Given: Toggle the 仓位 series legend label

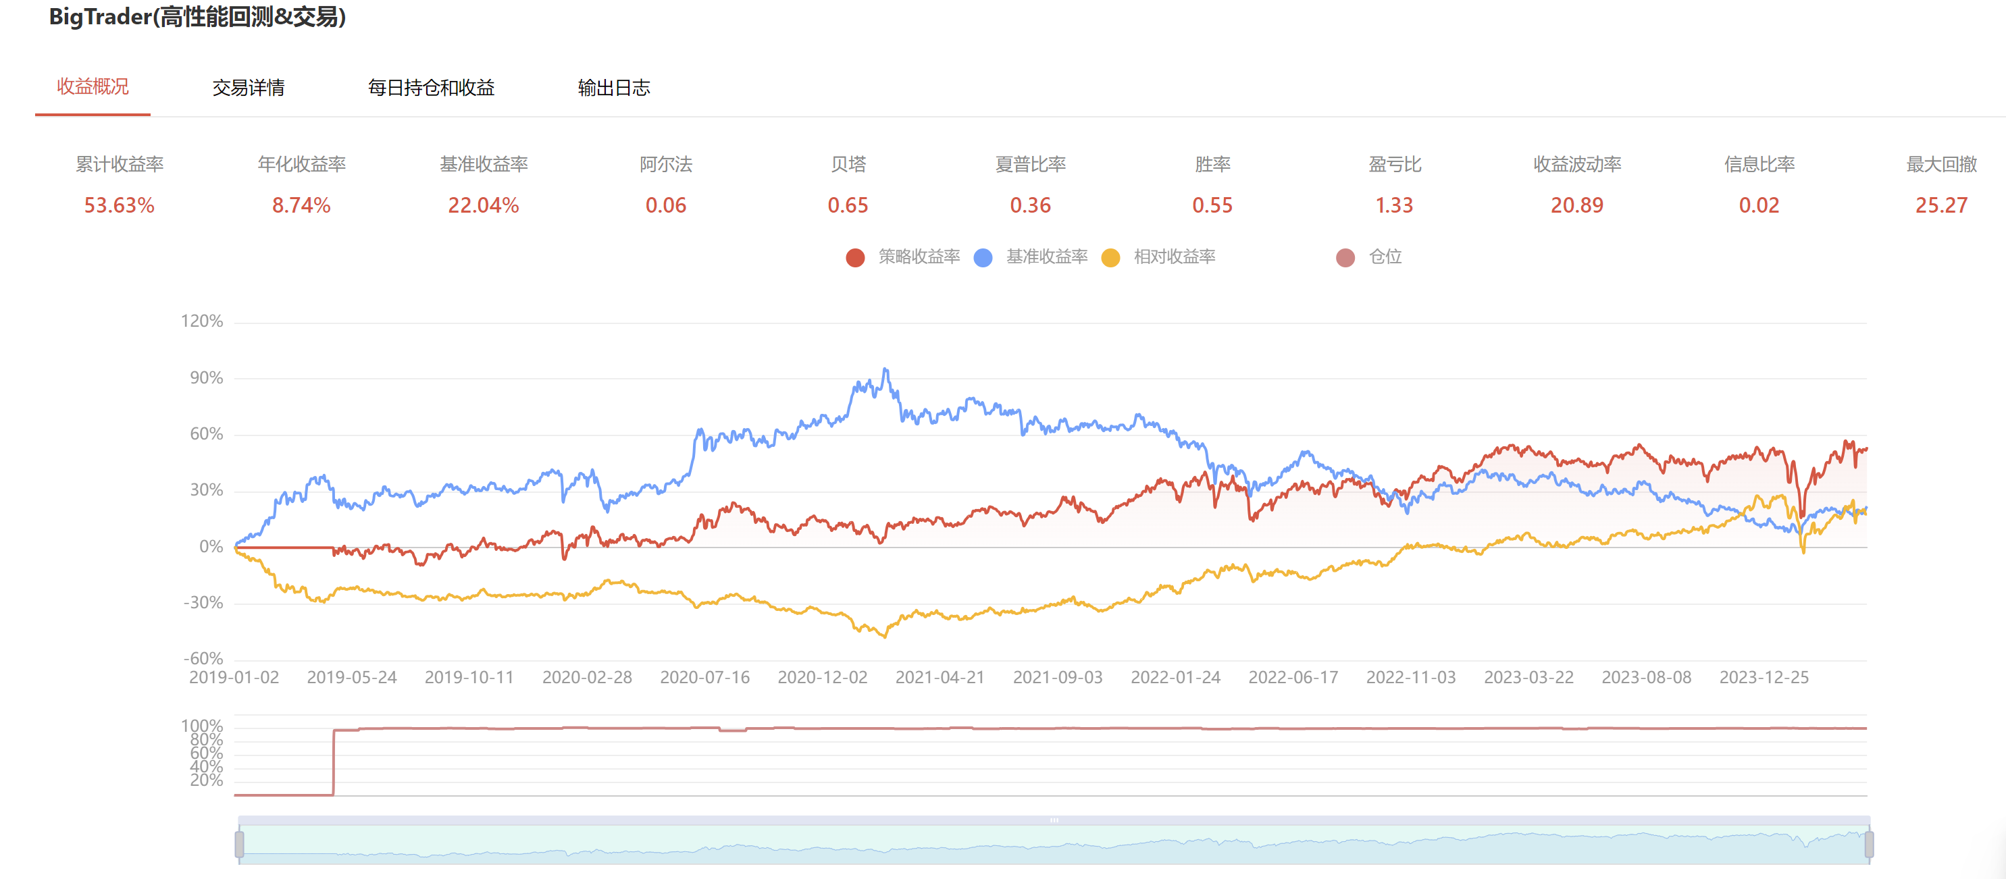Looking at the screenshot, I should pos(1385,257).
